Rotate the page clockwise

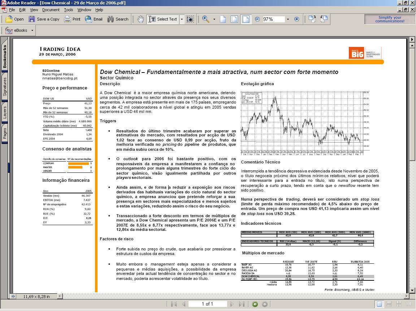312,19
